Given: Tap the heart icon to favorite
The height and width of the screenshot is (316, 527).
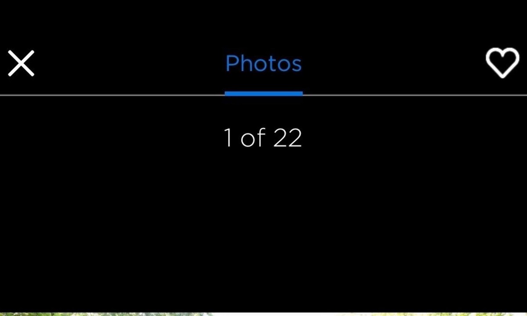Looking at the screenshot, I should pos(502,63).
